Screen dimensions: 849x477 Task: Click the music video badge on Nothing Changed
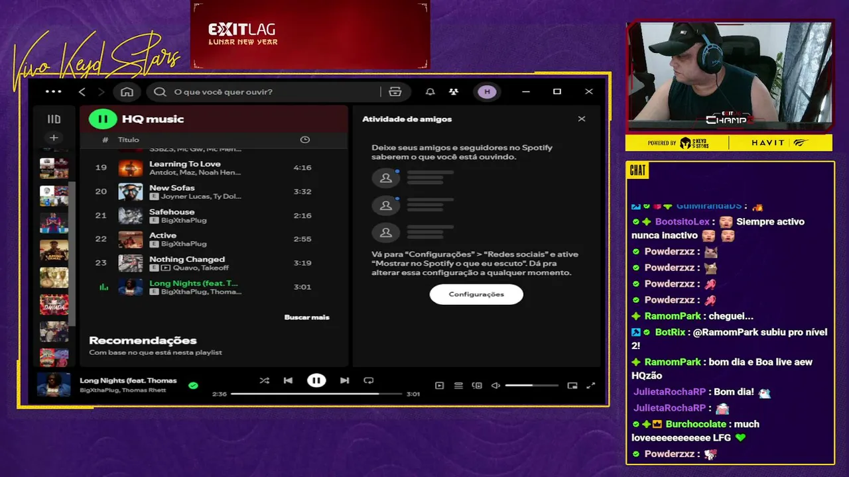tap(165, 268)
